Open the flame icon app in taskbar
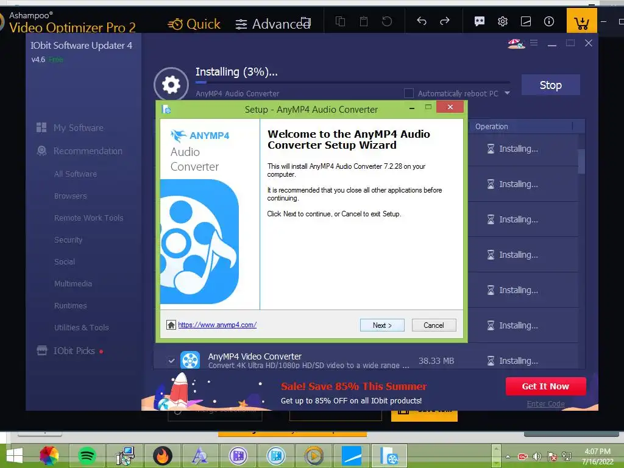Viewport: 624px width, 468px height. click(x=163, y=455)
